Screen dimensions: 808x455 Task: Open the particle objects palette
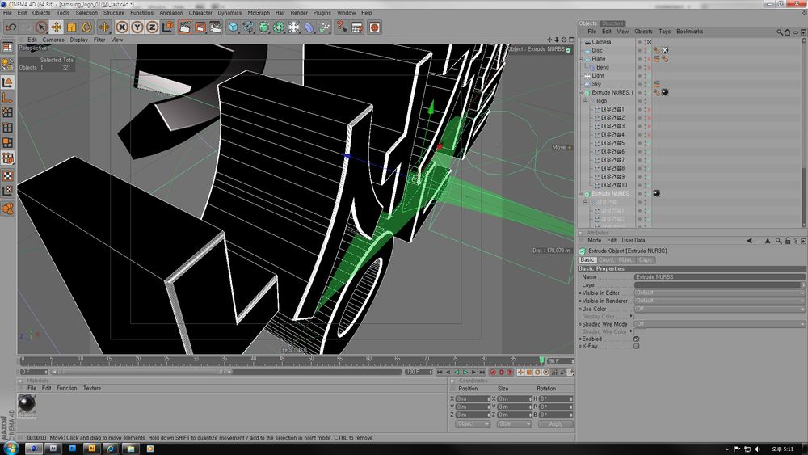(x=324, y=27)
